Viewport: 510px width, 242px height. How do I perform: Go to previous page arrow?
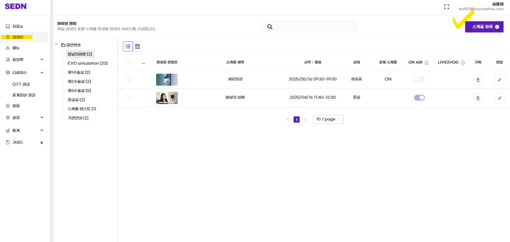pyautogui.click(x=288, y=120)
